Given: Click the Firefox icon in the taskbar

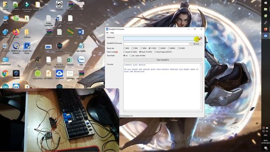Looking at the screenshot, I should pyautogui.click(x=265, y=29).
